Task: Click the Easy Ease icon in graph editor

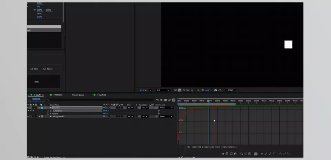Action: pyautogui.click(x=280, y=154)
